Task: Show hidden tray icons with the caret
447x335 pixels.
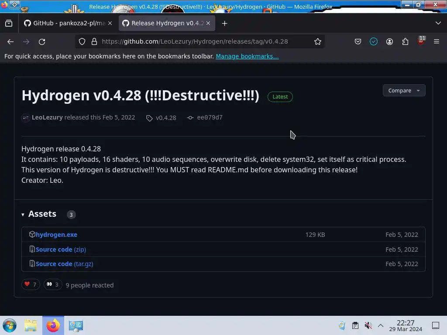Action: click(381, 325)
